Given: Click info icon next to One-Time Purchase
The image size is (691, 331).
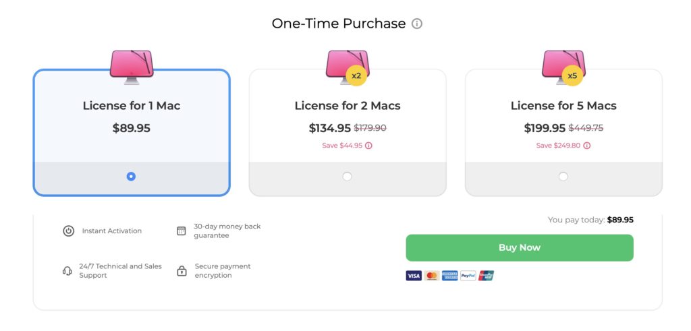Looking at the screenshot, I should click(x=417, y=24).
